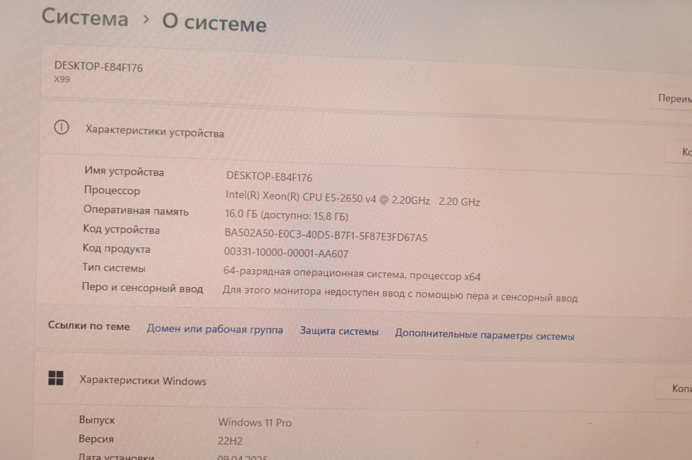Click the Код продукта 00331 value
The width and height of the screenshot is (692, 460).
286,253
